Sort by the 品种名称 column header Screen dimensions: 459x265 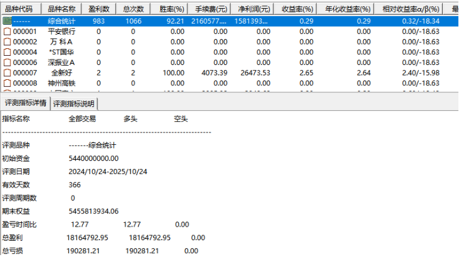pyautogui.click(x=61, y=9)
